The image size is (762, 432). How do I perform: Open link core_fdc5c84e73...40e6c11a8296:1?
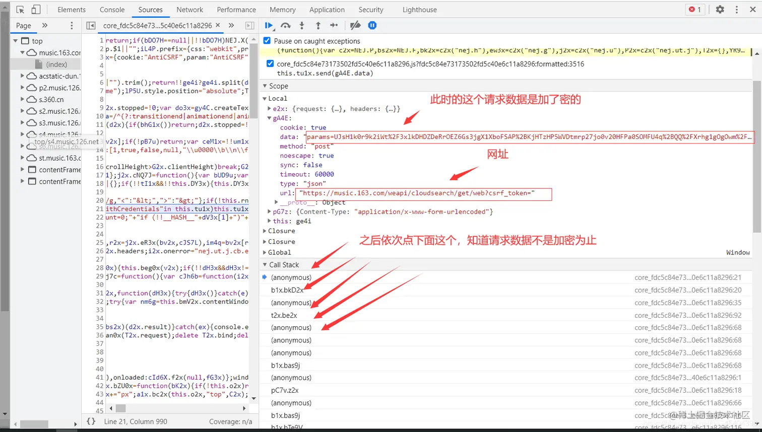[x=688, y=378]
